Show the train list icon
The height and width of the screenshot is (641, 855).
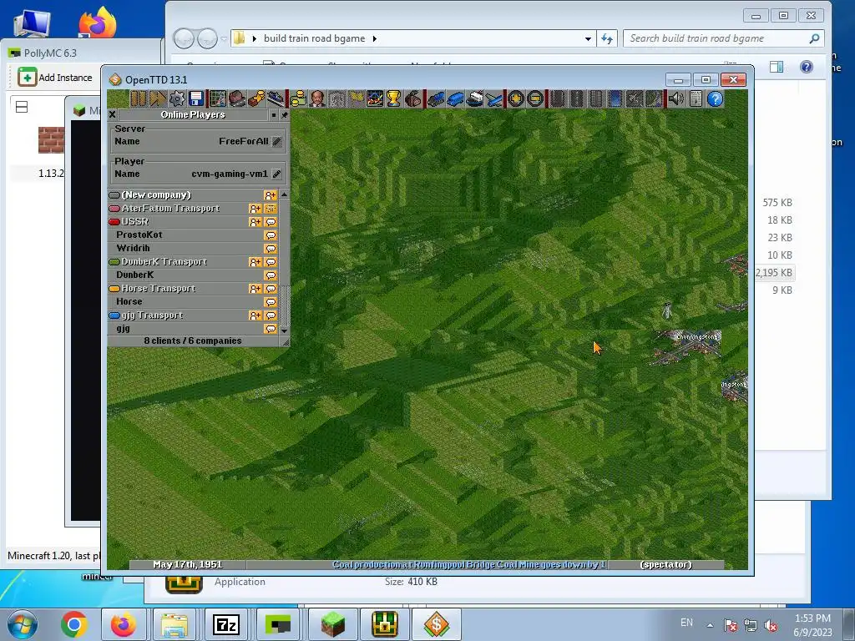click(436, 98)
